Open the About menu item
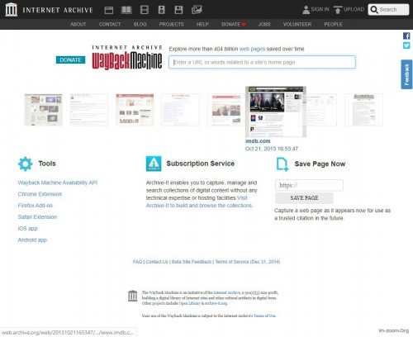 (x=78, y=24)
